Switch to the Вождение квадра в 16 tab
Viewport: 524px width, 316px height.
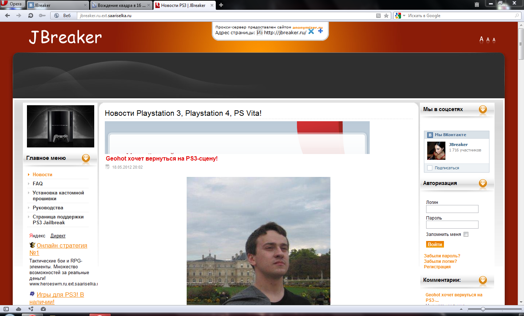[x=121, y=5]
